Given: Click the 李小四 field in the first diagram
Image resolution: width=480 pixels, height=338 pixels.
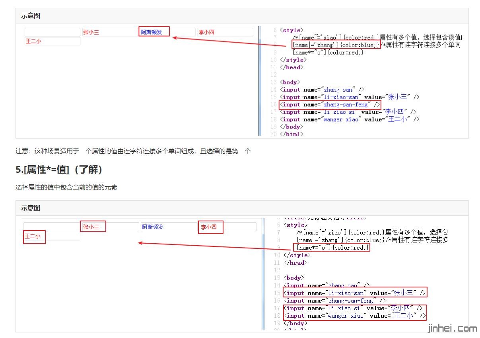Looking at the screenshot, I should point(225,32).
